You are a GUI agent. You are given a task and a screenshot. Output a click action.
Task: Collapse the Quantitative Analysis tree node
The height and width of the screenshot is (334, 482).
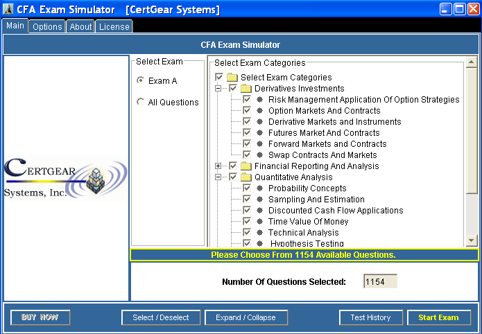(x=218, y=177)
